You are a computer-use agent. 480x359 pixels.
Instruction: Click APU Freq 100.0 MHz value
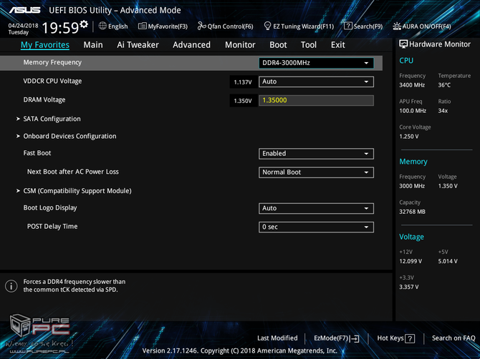(x=413, y=111)
